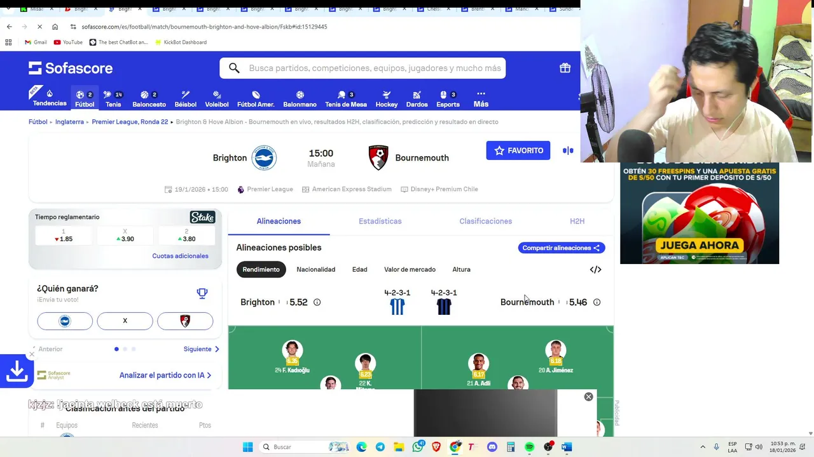
Task: Go to browser home page icon
Action: 55,27
